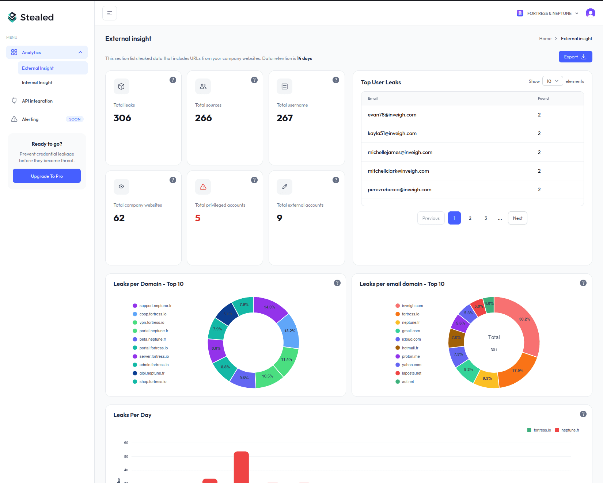Click the Total sources people icon

tap(203, 87)
